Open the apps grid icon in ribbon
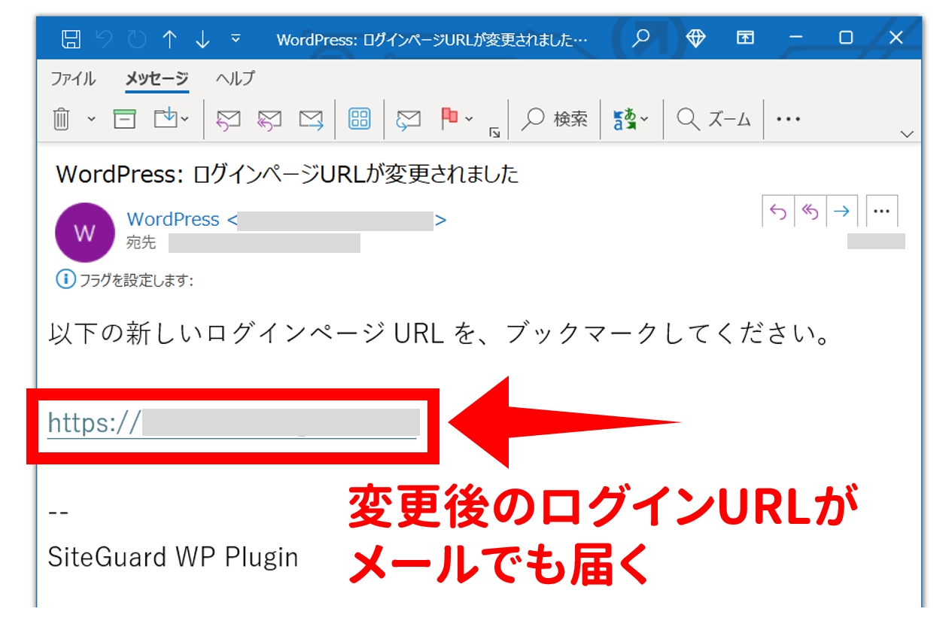The image size is (952, 630). pyautogui.click(x=359, y=119)
